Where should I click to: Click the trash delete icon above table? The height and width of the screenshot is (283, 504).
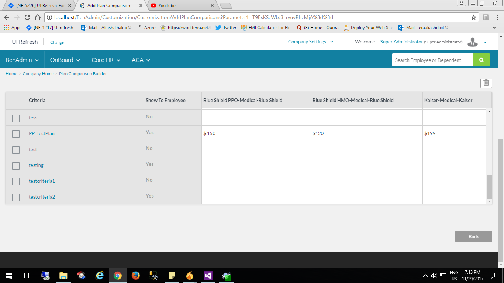click(486, 83)
